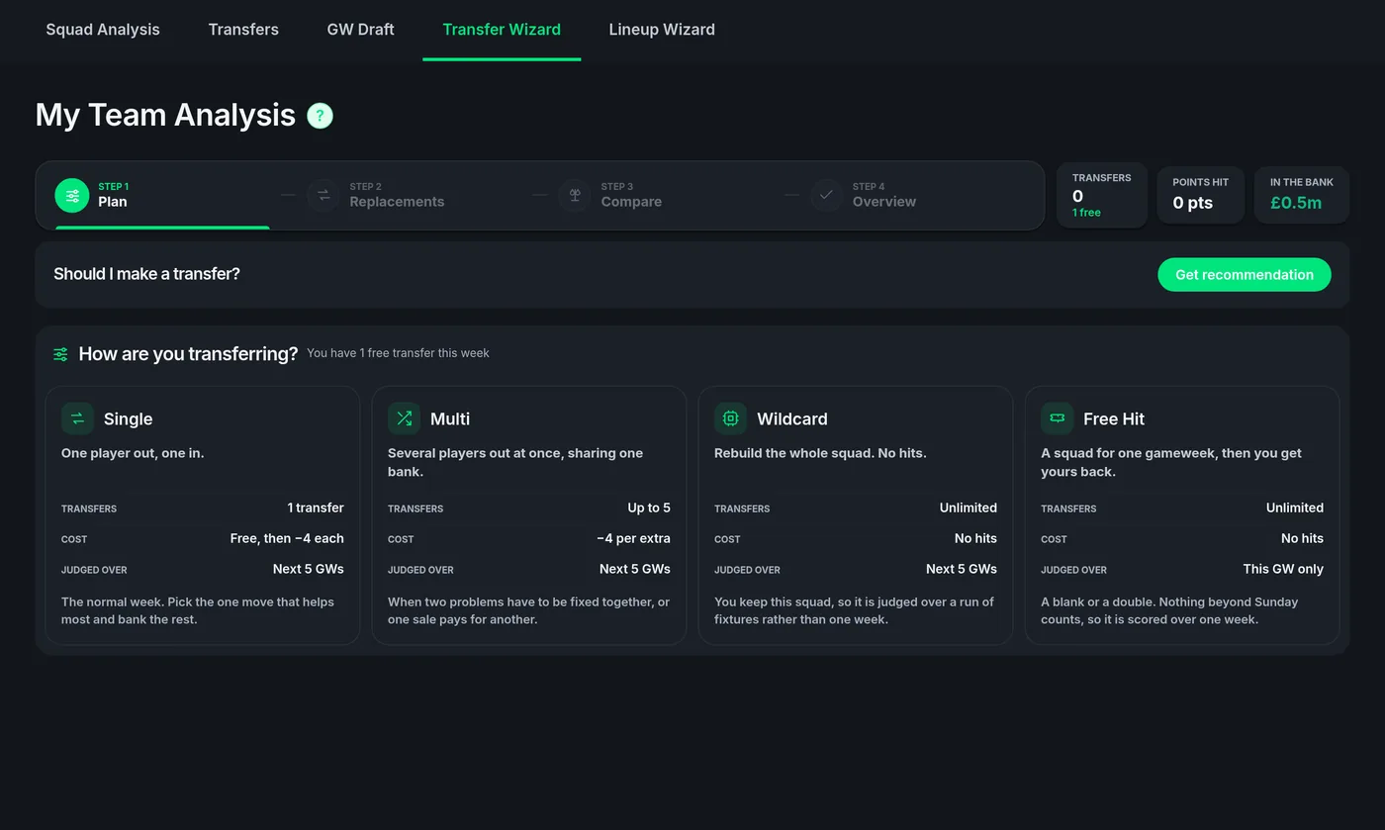Click the In The Bank £0.5m value
The height and width of the screenshot is (830, 1385).
point(1296,203)
